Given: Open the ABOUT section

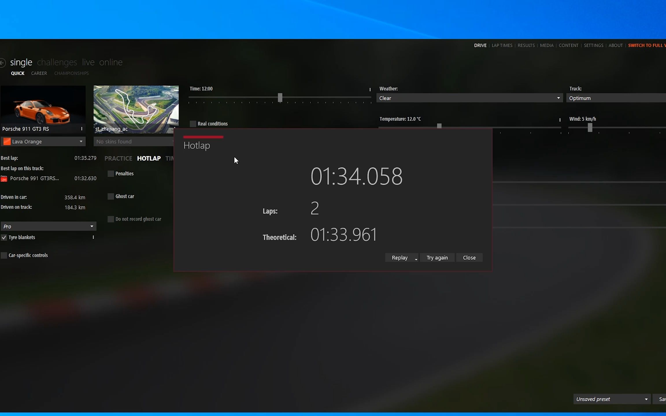Looking at the screenshot, I should pyautogui.click(x=615, y=45).
